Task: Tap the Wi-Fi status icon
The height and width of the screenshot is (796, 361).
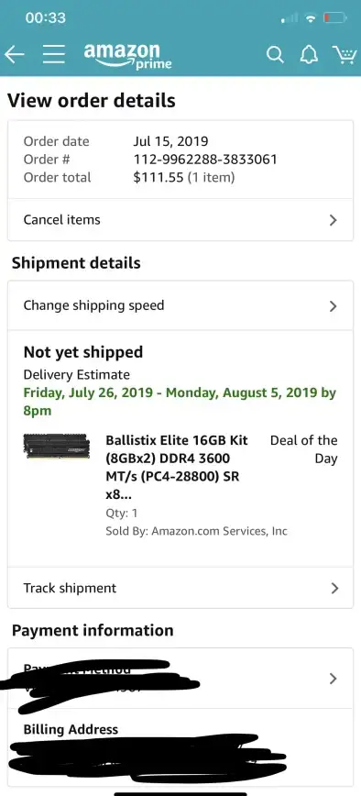Action: coord(311,18)
